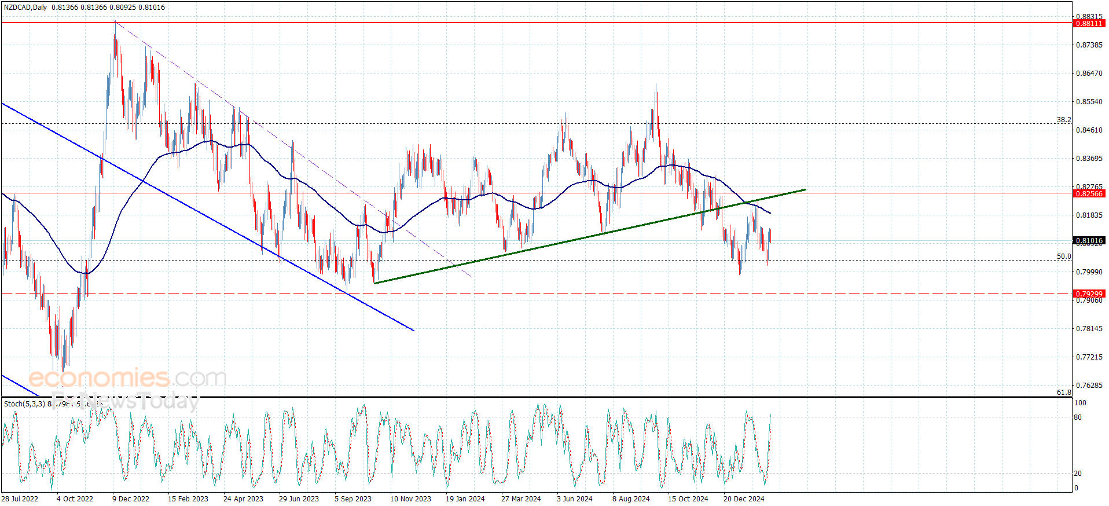The height and width of the screenshot is (506, 1109).
Task: Click the 15 Oct 2024 date label
Action: [688, 499]
